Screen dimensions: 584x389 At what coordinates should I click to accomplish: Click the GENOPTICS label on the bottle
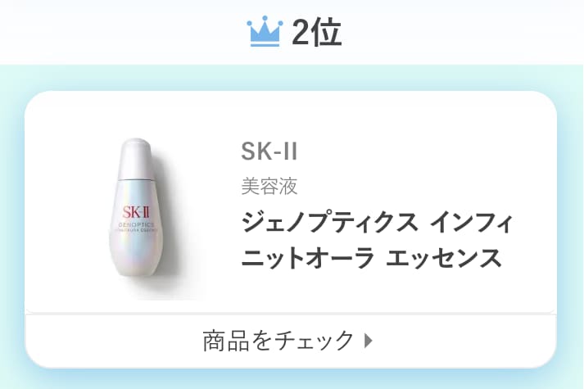click(136, 225)
